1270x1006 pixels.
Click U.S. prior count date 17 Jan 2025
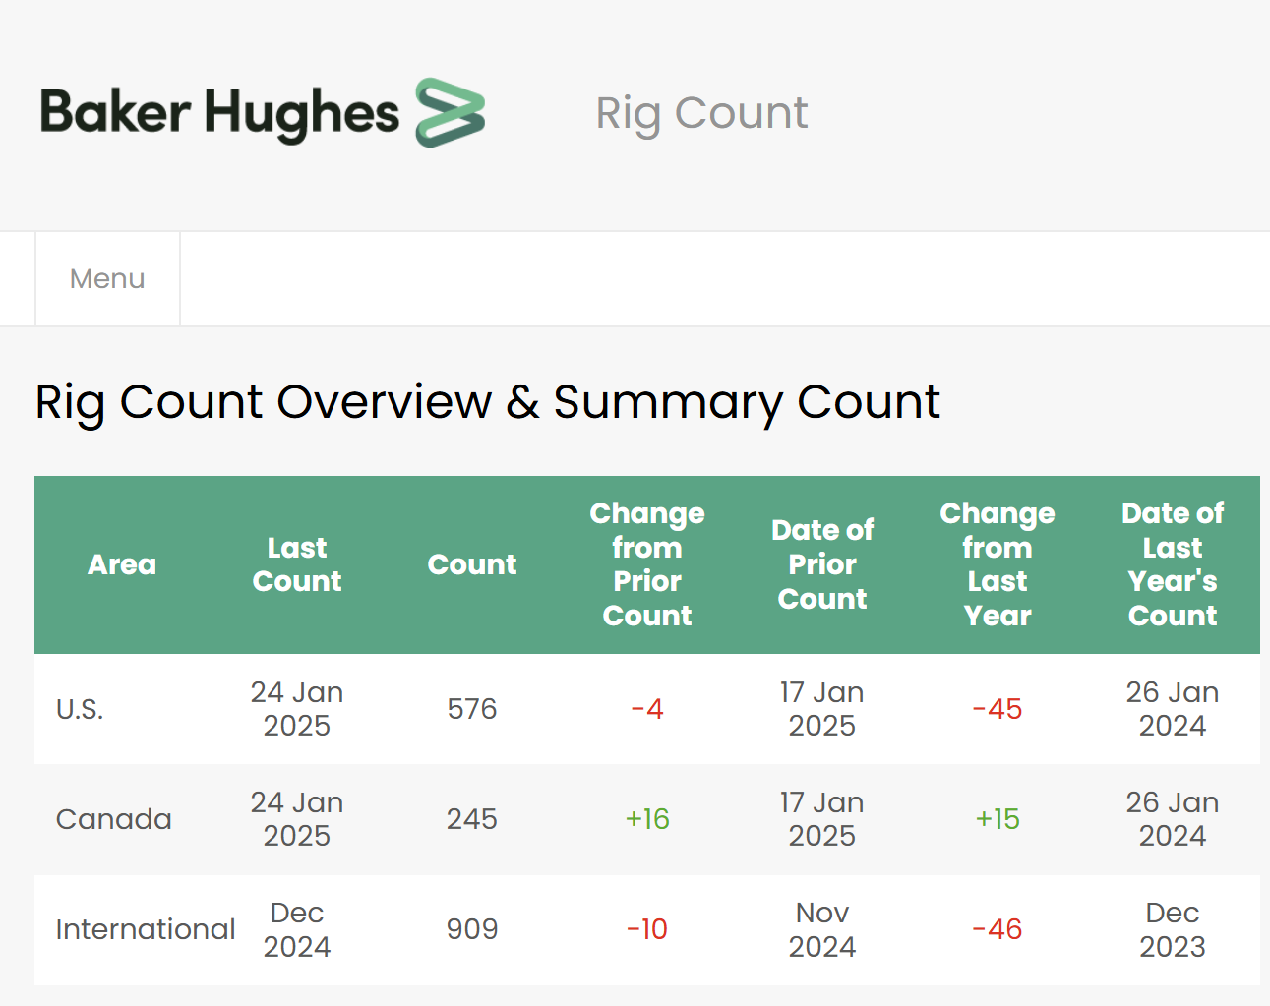pos(822,709)
